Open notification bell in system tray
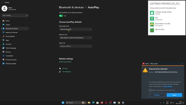186x105 pixels. pos(183,103)
